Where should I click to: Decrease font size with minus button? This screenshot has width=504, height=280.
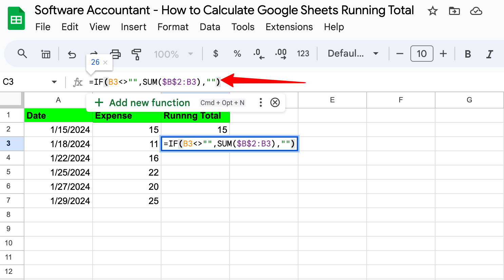[400, 54]
